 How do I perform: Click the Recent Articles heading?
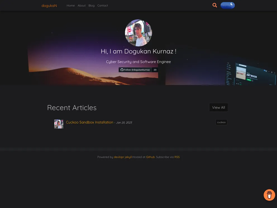pyautogui.click(x=72, y=108)
